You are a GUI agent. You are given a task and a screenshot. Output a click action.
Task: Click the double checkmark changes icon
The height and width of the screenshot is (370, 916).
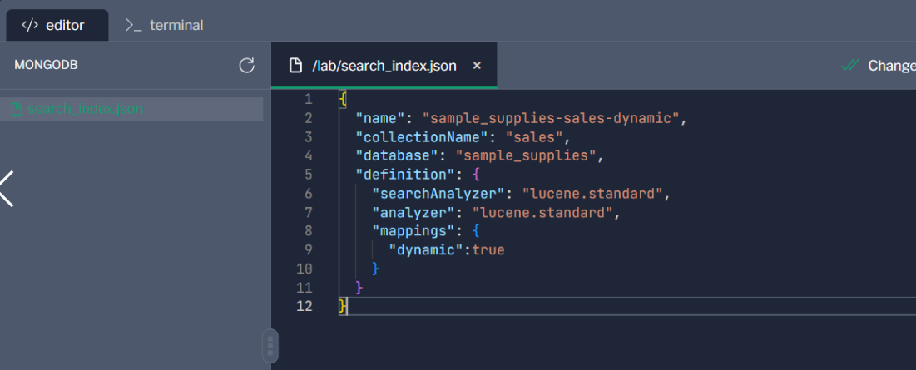pyautogui.click(x=850, y=66)
